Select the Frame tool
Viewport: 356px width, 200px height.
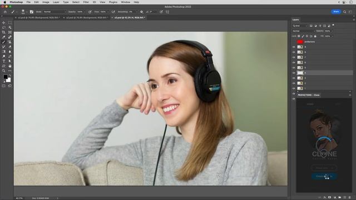10,32
